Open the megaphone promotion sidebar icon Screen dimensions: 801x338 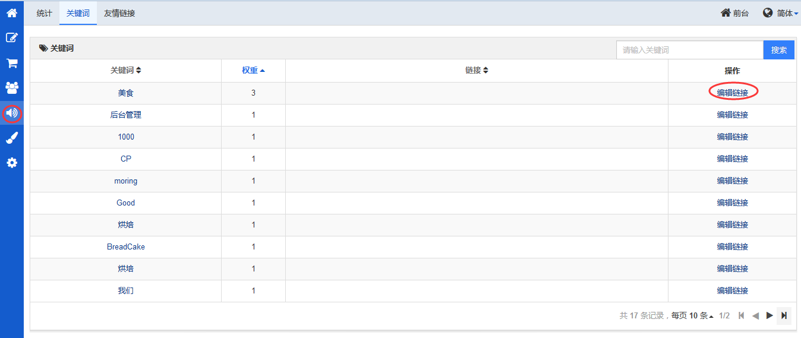pos(12,113)
